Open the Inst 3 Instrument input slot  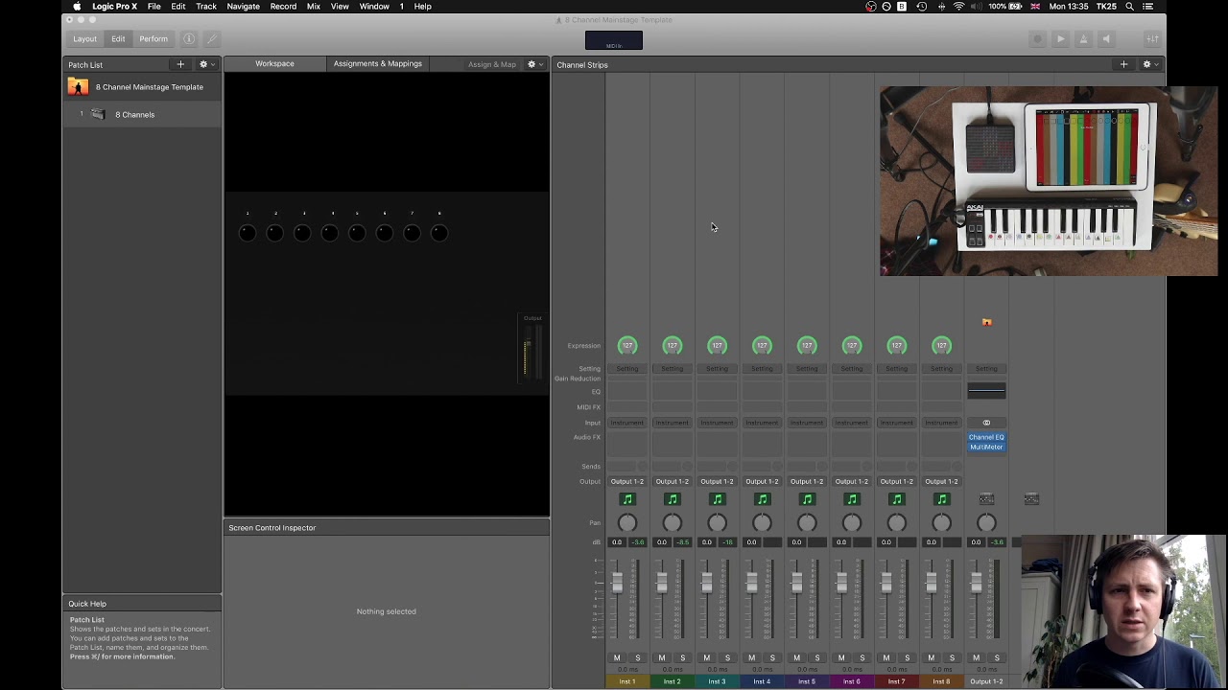pos(717,423)
